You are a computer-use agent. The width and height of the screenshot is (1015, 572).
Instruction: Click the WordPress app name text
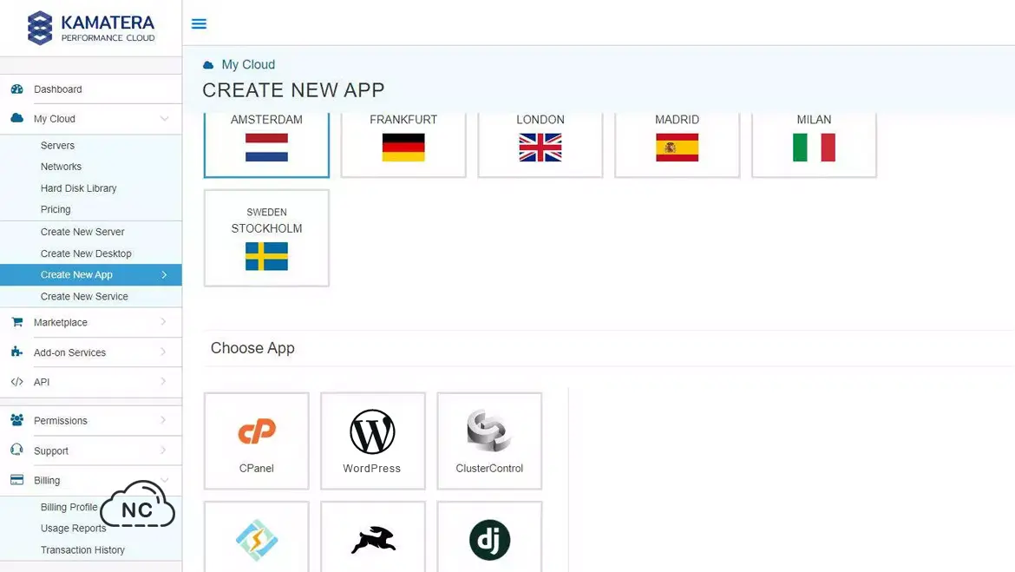tap(372, 469)
